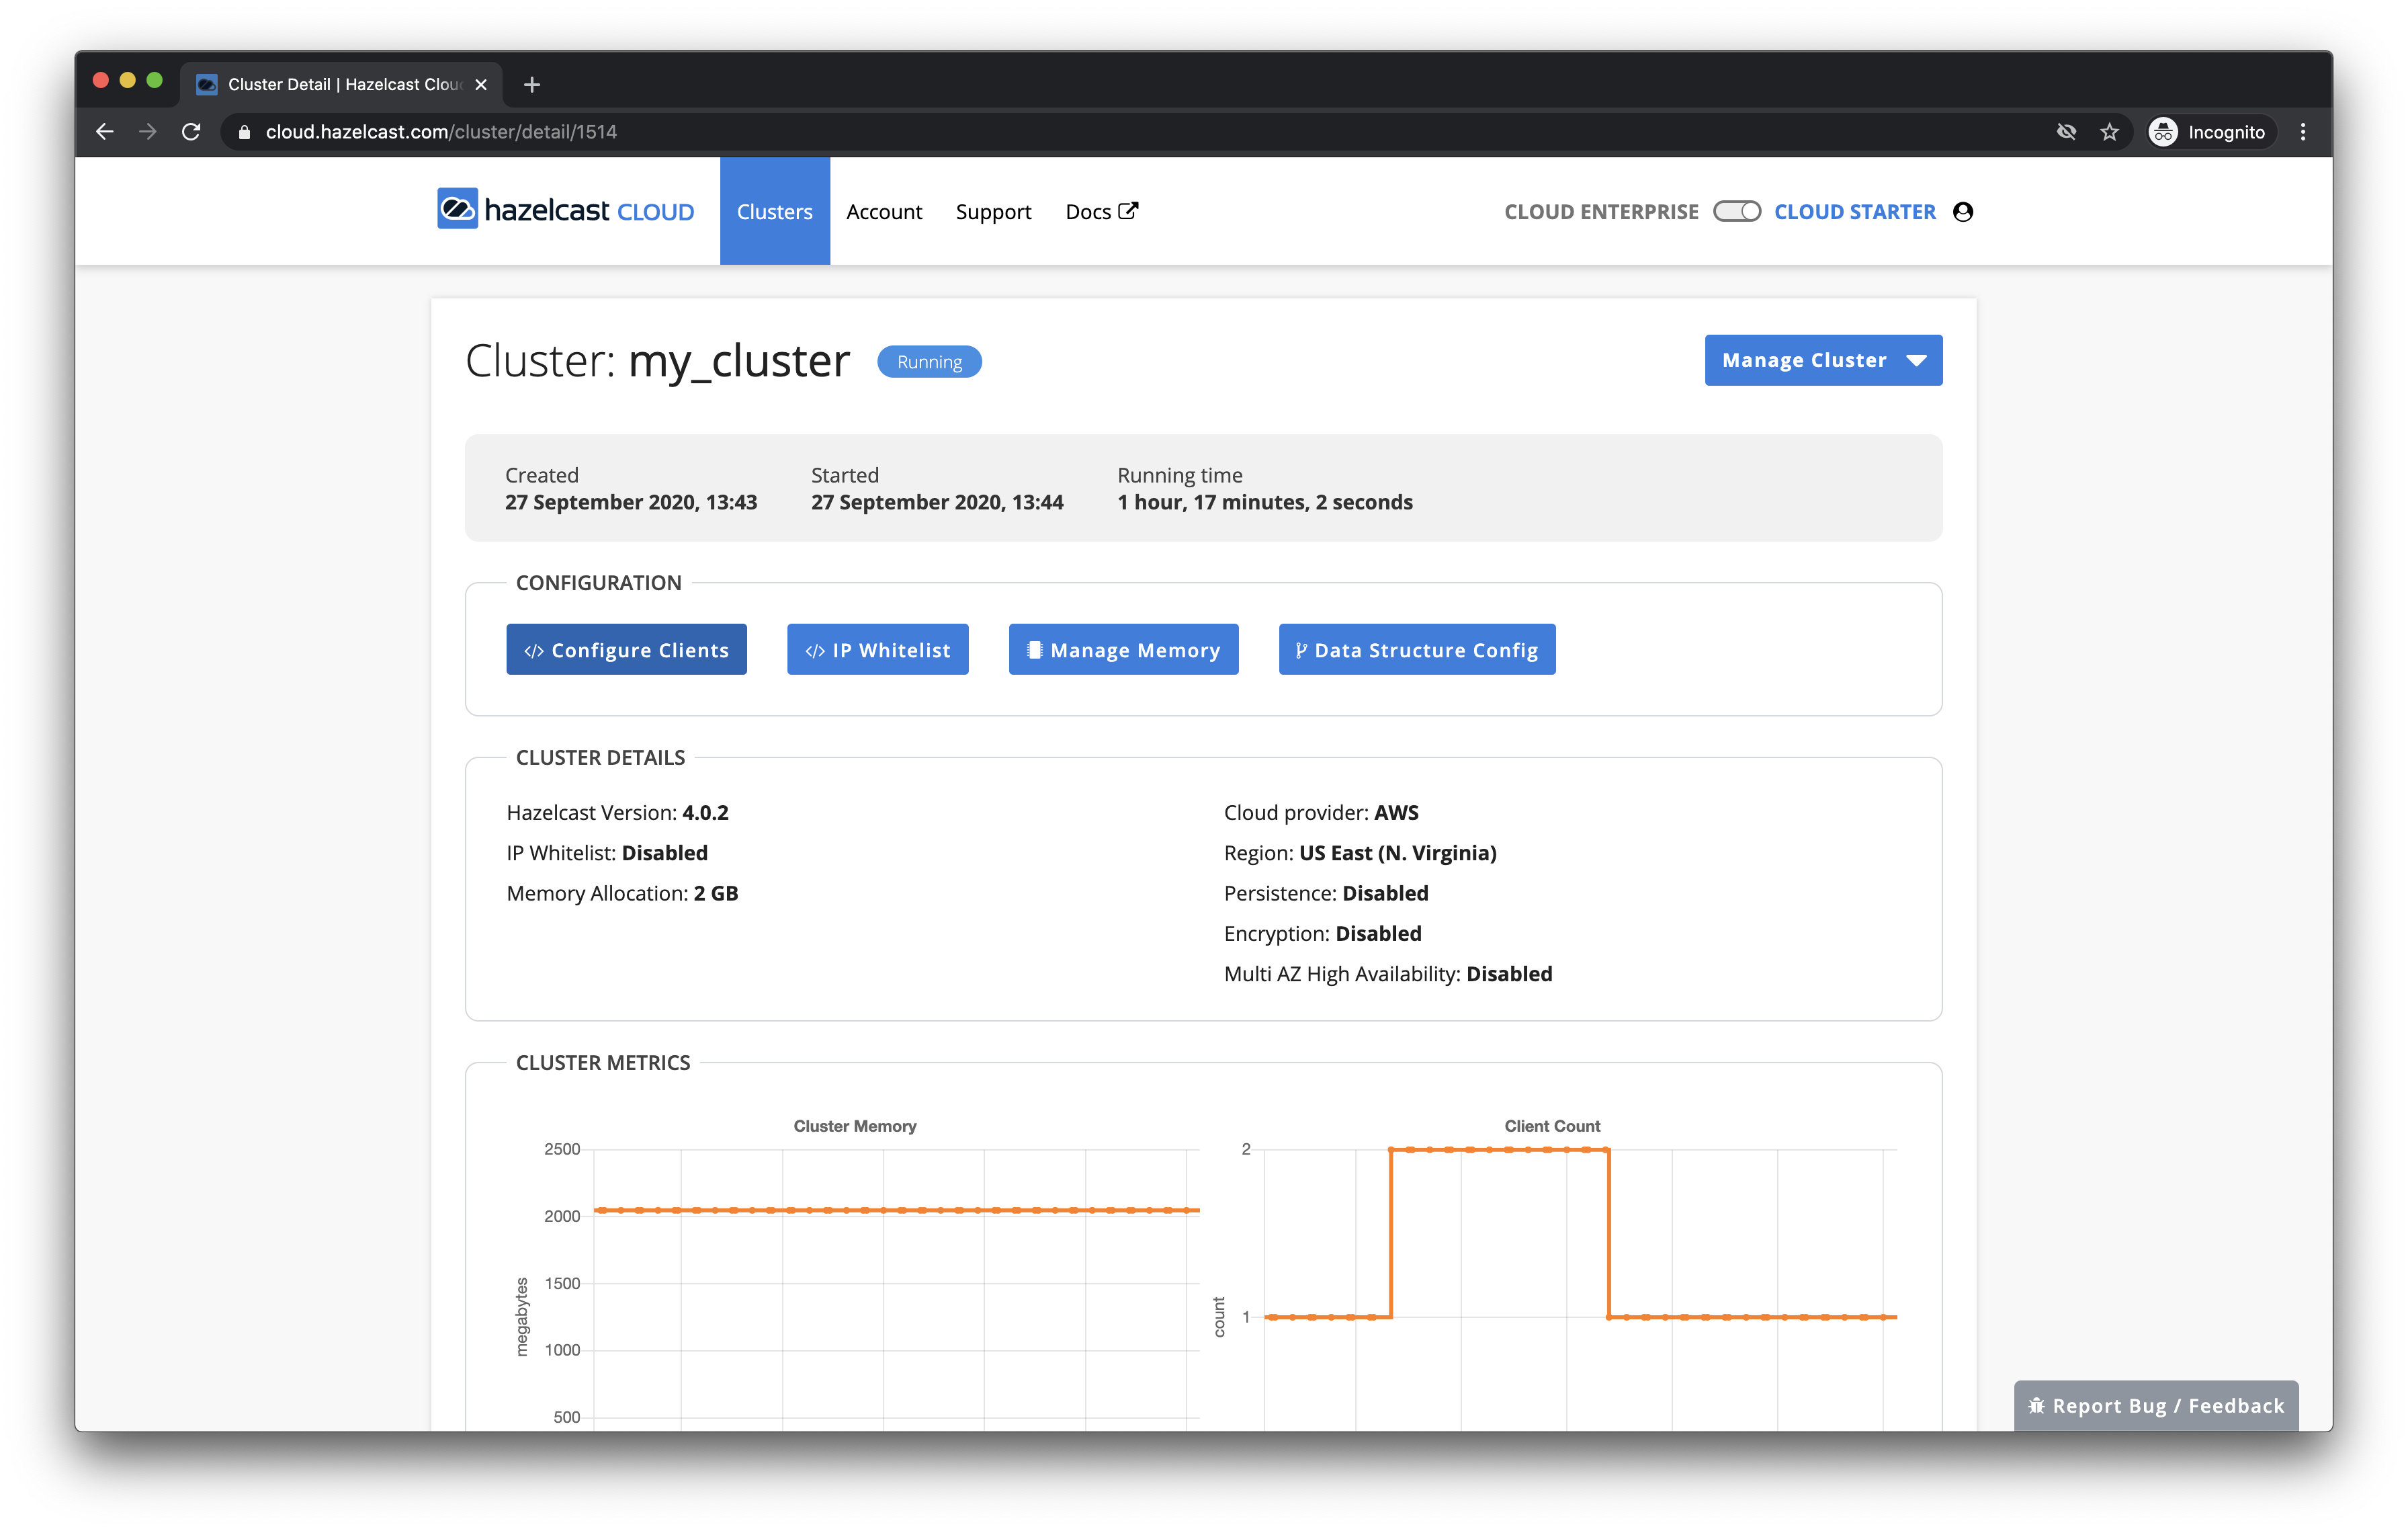The image size is (2408, 1531).
Task: Toggle Cloud Enterprise / Cloud Starter switch
Action: (x=1737, y=212)
